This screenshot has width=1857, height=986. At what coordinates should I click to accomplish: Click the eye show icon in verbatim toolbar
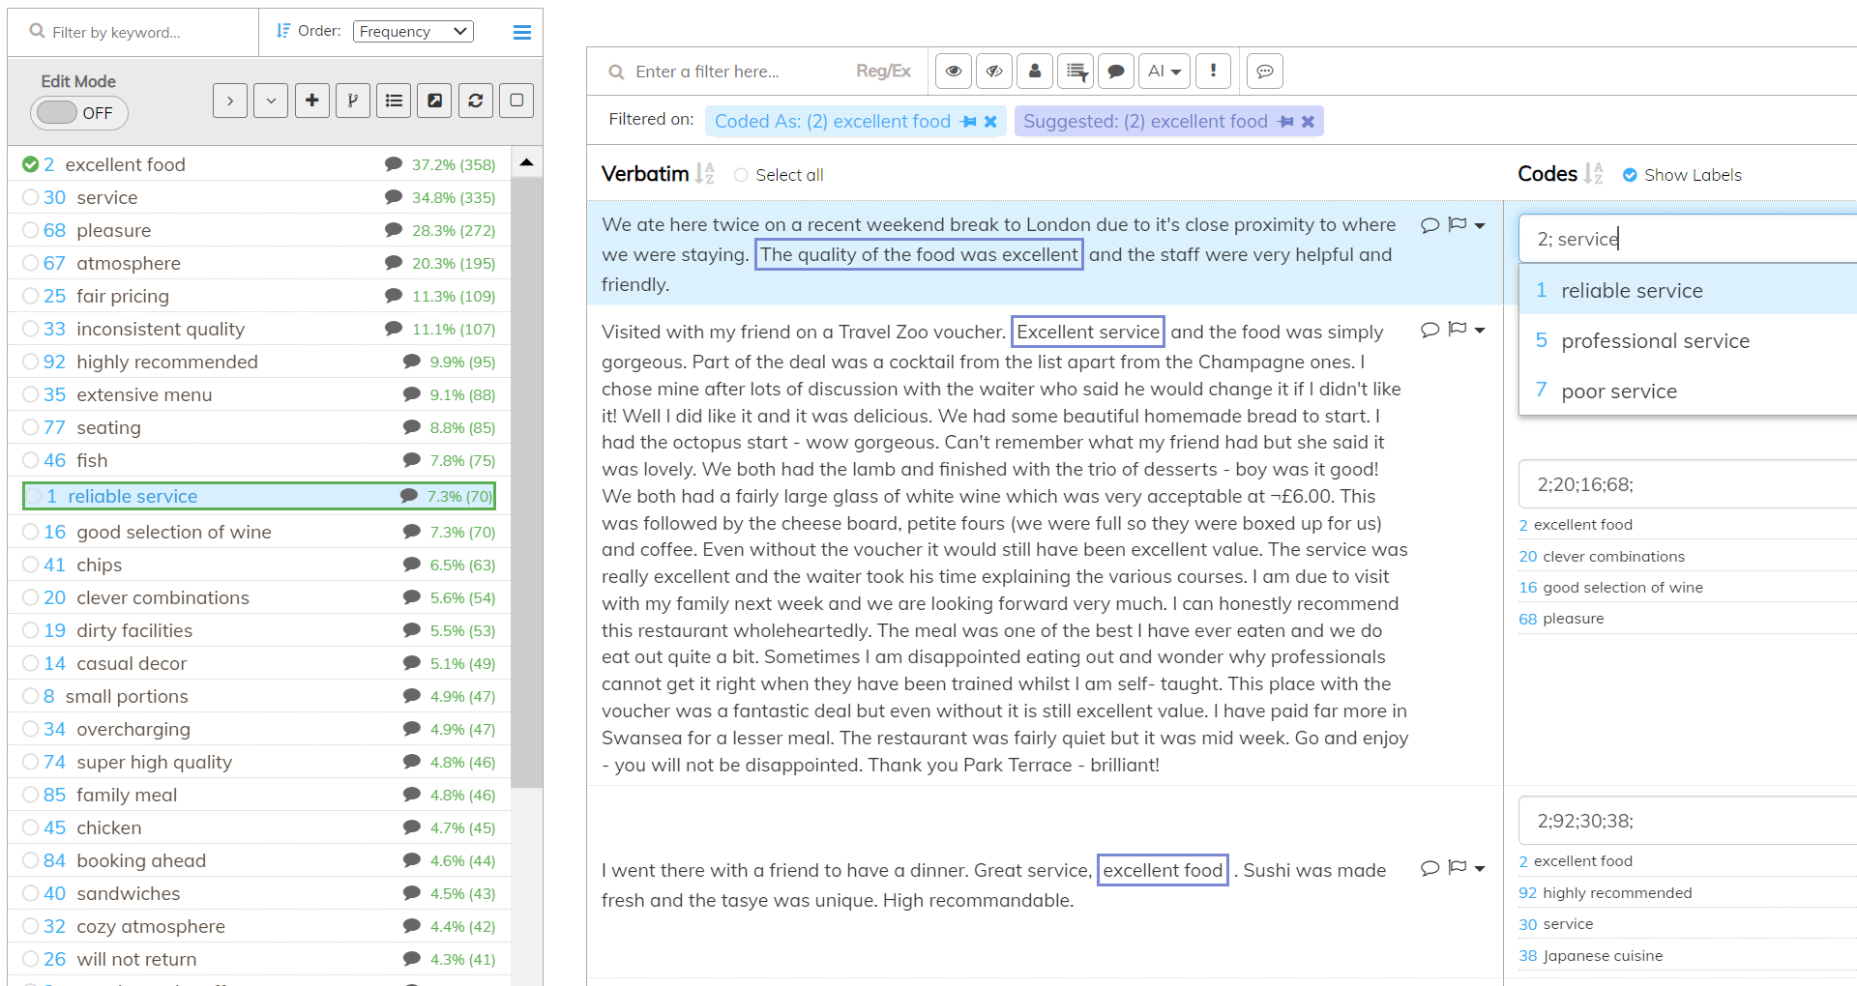pyautogui.click(x=954, y=71)
